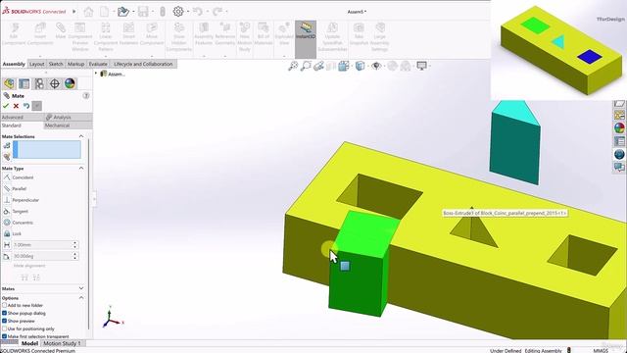
Task: Click the angle value spinner arrows
Action: click(x=74, y=256)
